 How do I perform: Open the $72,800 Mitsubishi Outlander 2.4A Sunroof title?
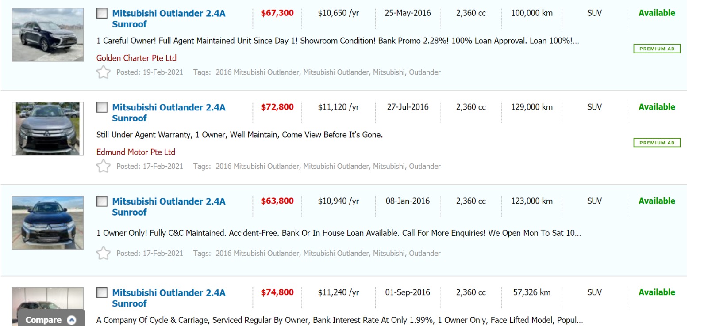(x=168, y=113)
